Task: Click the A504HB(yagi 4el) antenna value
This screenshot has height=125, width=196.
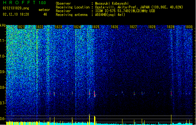Action: (x=110, y=15)
